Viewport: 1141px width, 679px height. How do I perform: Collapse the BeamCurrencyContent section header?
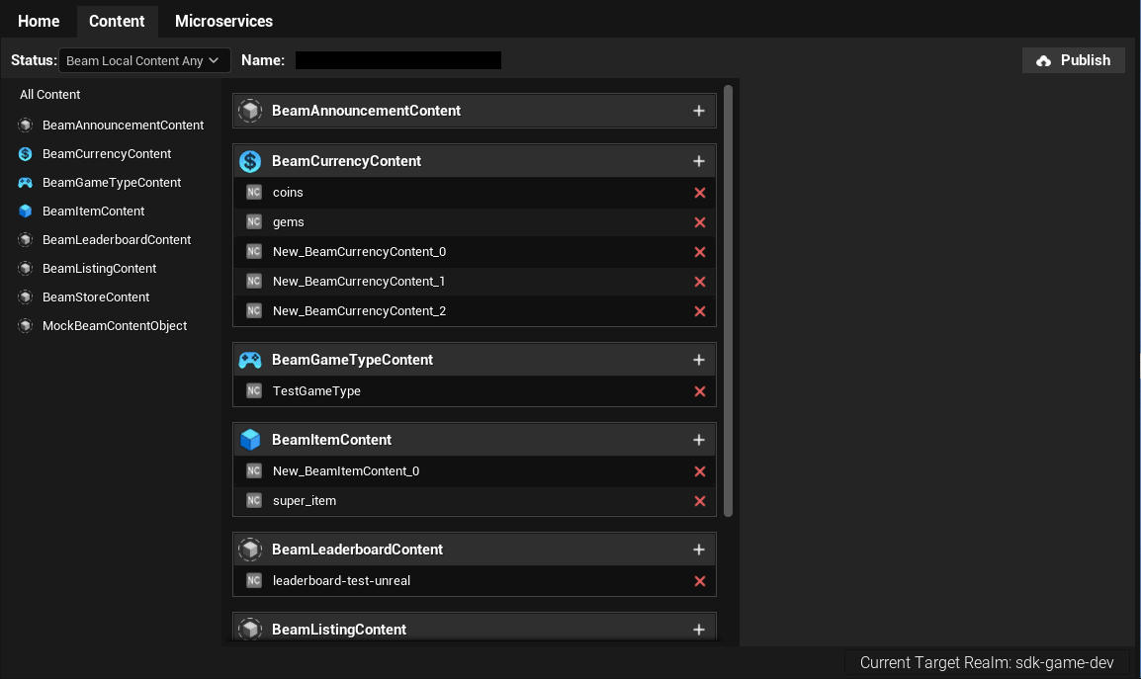point(346,161)
